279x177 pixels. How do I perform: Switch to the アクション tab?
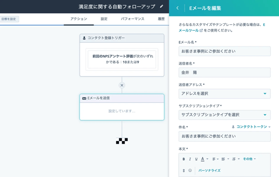pyautogui.click(x=79, y=19)
